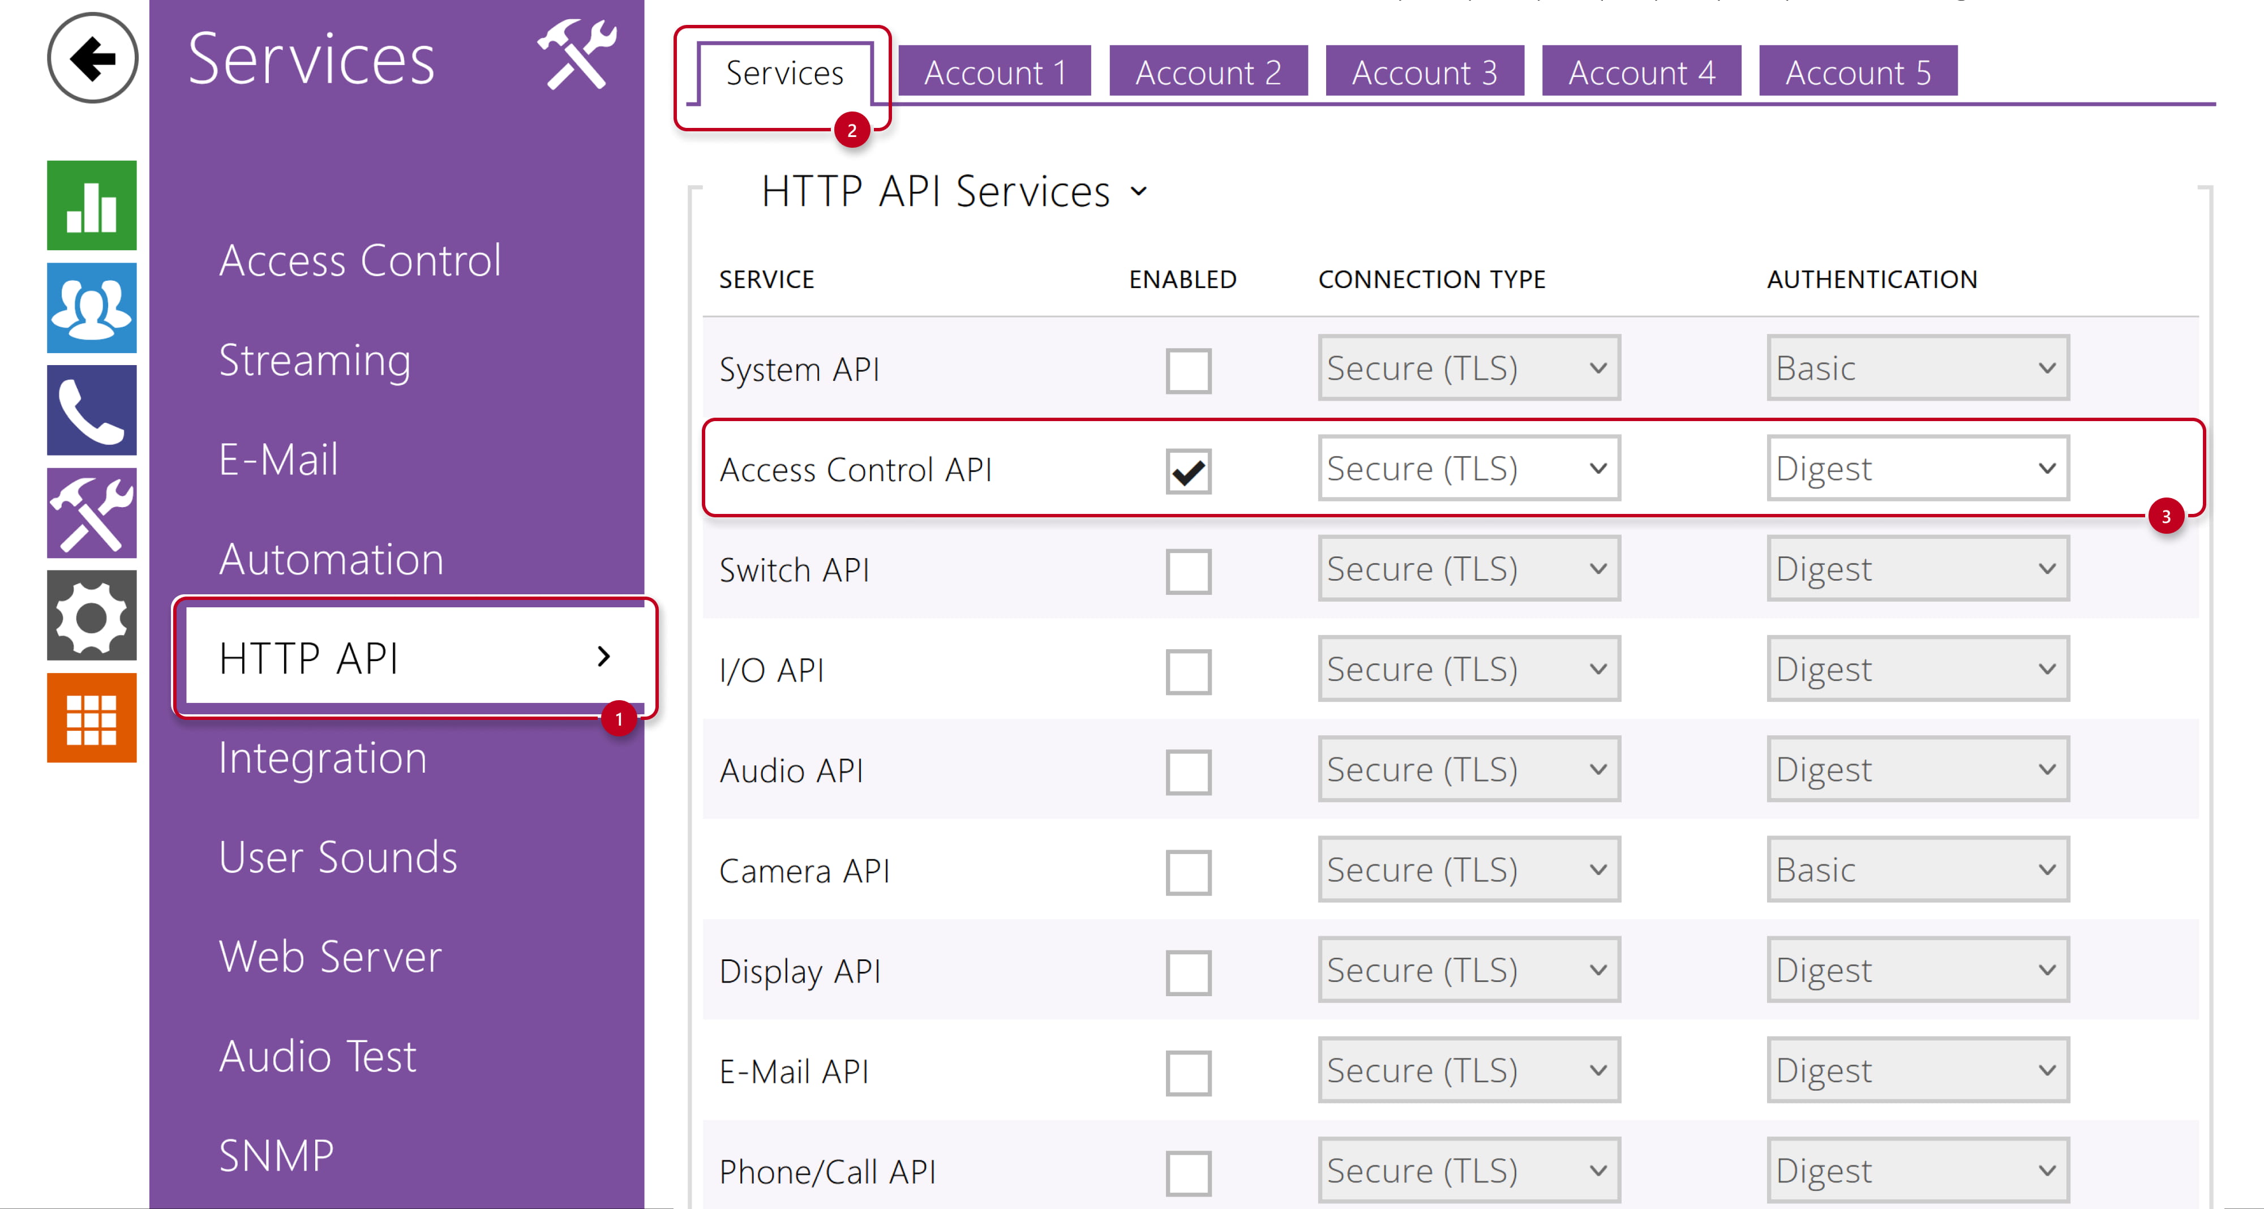
Task: Click the crossed tools icon in the Services header
Action: [577, 54]
